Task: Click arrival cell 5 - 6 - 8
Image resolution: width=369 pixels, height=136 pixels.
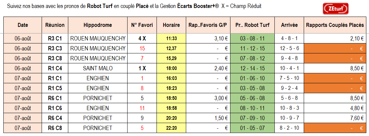Action: [x=289, y=98]
